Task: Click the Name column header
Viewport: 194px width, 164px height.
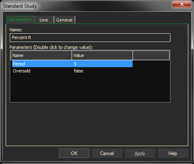Action: (41, 55)
